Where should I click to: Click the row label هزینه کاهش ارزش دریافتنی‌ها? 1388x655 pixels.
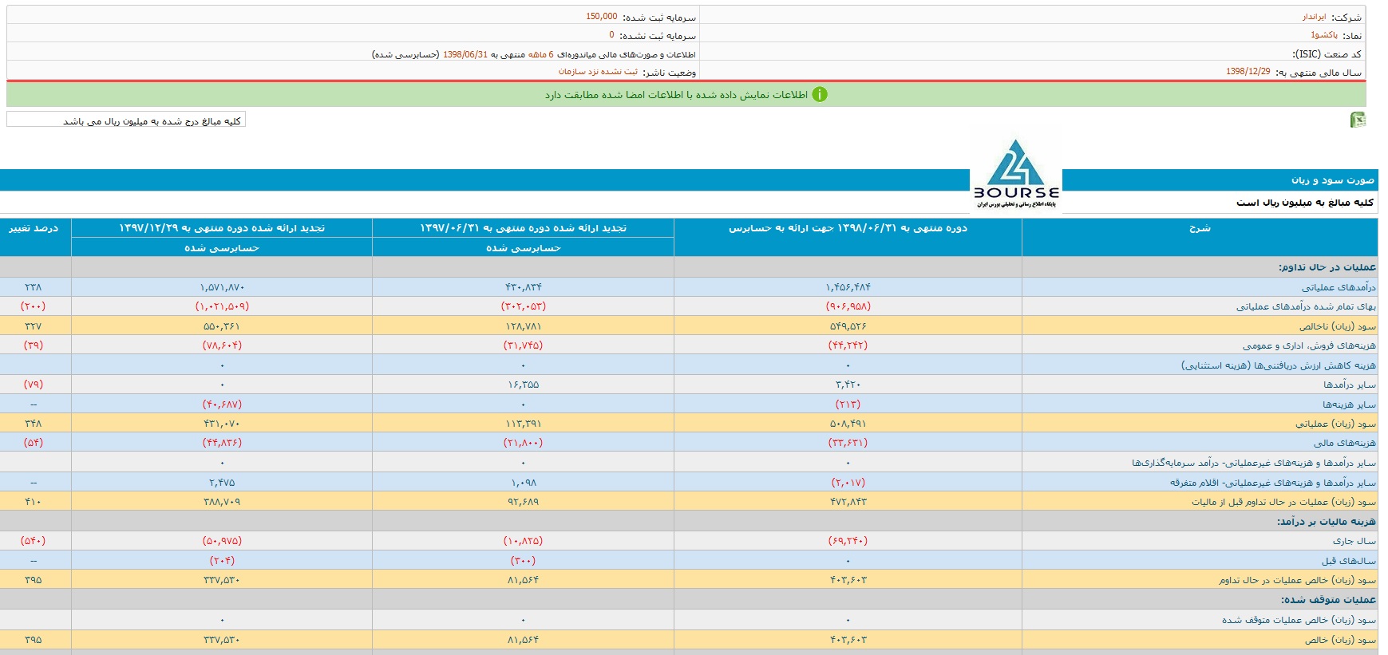coord(1279,365)
